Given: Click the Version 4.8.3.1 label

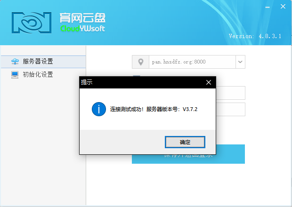Looking at the screenshot, I should coord(255,36).
